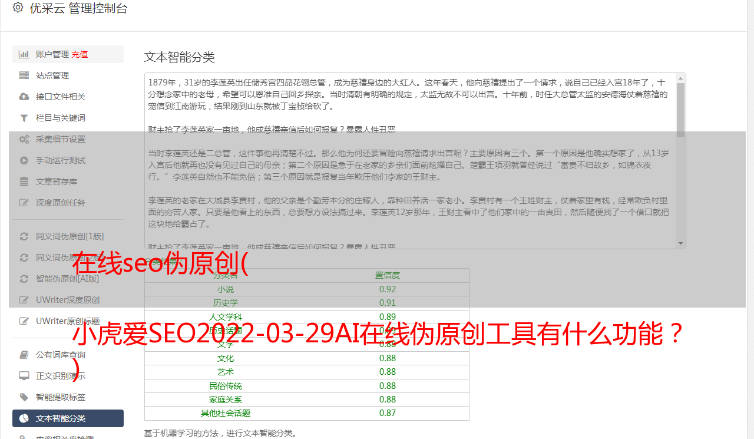Click the 0.91 confidence value

click(388, 303)
